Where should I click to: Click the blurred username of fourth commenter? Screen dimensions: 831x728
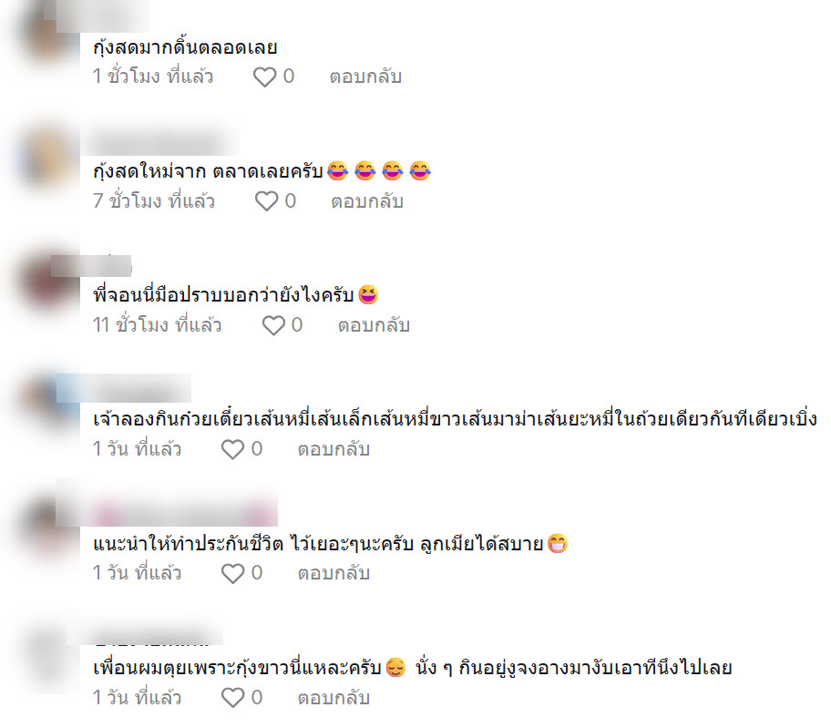[x=124, y=388]
